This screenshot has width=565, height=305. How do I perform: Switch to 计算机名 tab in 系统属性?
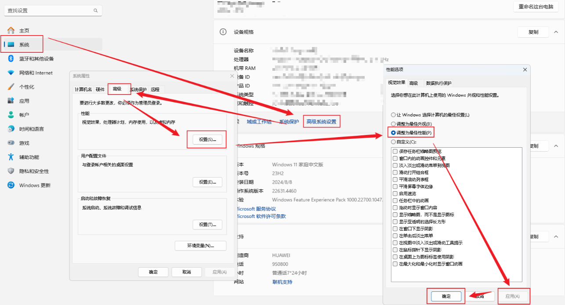pyautogui.click(x=83, y=89)
